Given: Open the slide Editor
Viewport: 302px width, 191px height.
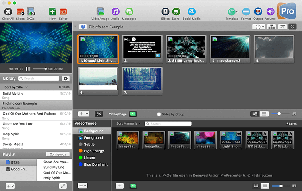Looking at the screenshot, I should [x=63, y=12].
